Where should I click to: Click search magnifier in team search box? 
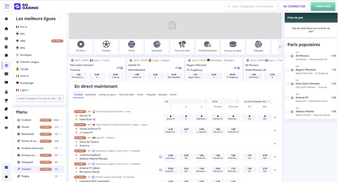tap(59, 99)
